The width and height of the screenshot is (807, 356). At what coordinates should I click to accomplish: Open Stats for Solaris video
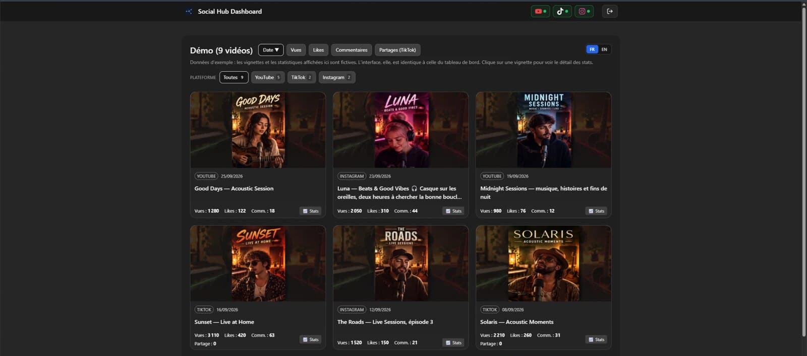pyautogui.click(x=596, y=339)
